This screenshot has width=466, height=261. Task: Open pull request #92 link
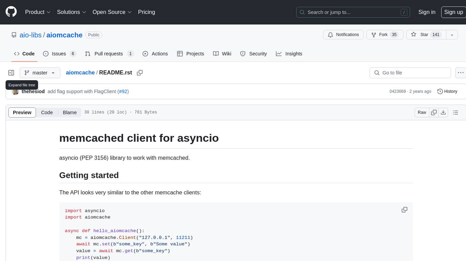123,92
